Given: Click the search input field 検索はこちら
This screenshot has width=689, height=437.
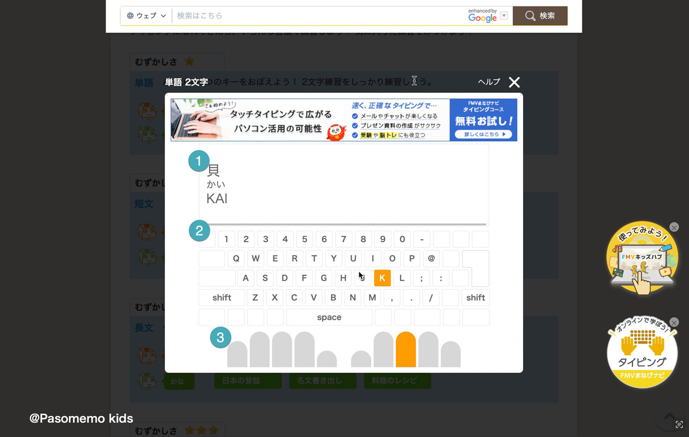Looking at the screenshot, I should tap(320, 15).
